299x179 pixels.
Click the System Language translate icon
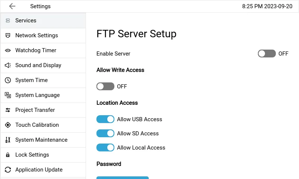[x=8, y=95]
